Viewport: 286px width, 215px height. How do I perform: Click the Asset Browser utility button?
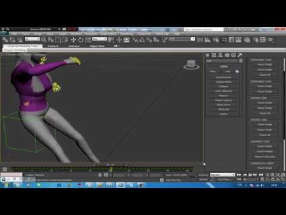pos(223,77)
